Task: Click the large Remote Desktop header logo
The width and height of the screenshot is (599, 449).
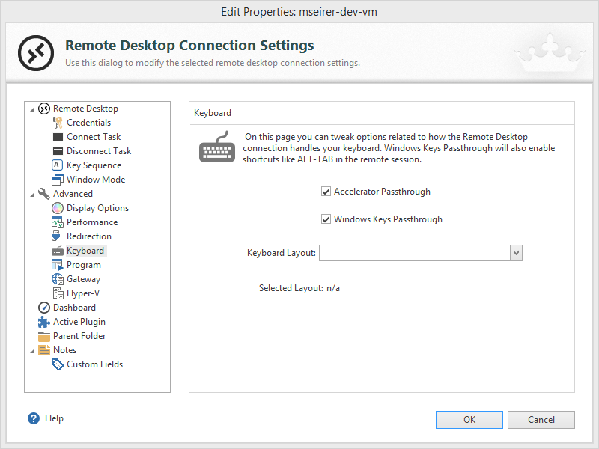Action: coord(36,53)
